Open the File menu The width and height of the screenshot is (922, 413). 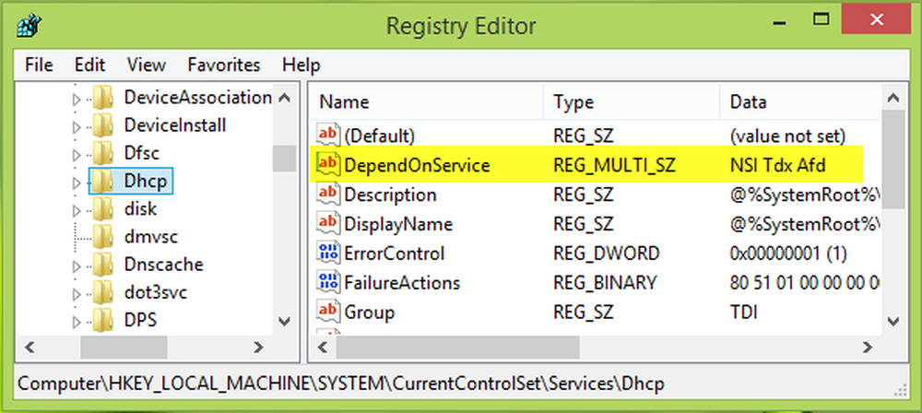39,65
